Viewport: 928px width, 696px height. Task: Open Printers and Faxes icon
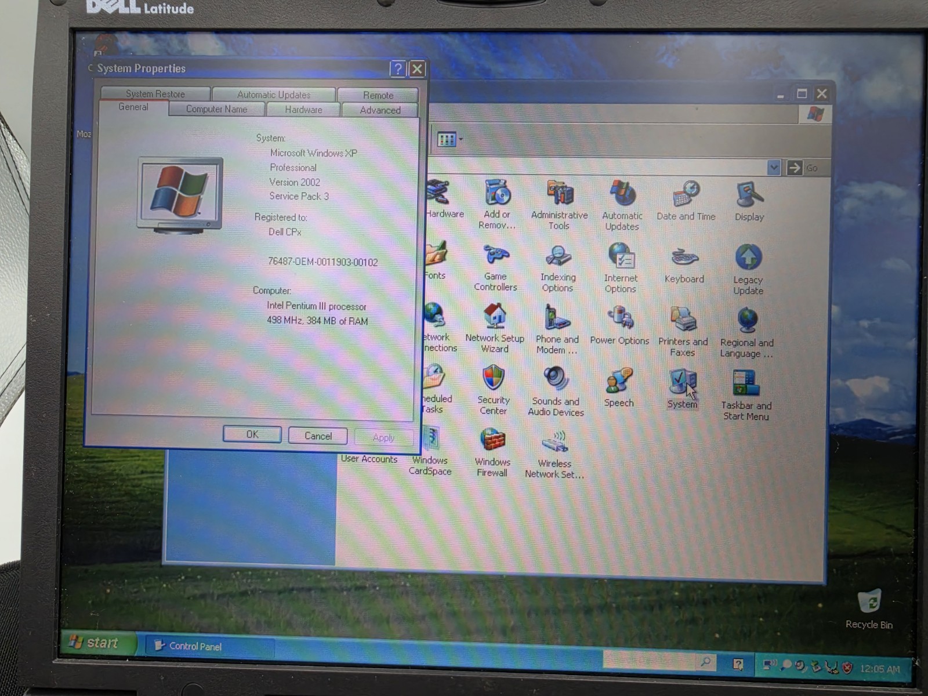point(683,331)
